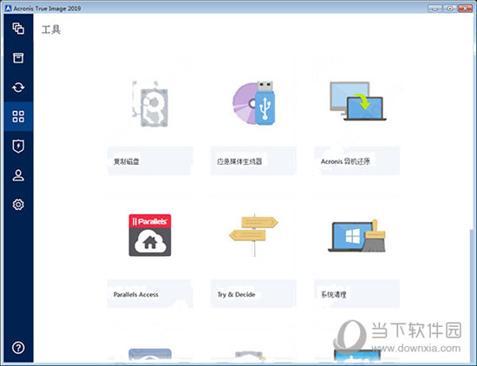Open the Account section in sidebar
Viewport: 477px width, 366px height.
click(18, 175)
